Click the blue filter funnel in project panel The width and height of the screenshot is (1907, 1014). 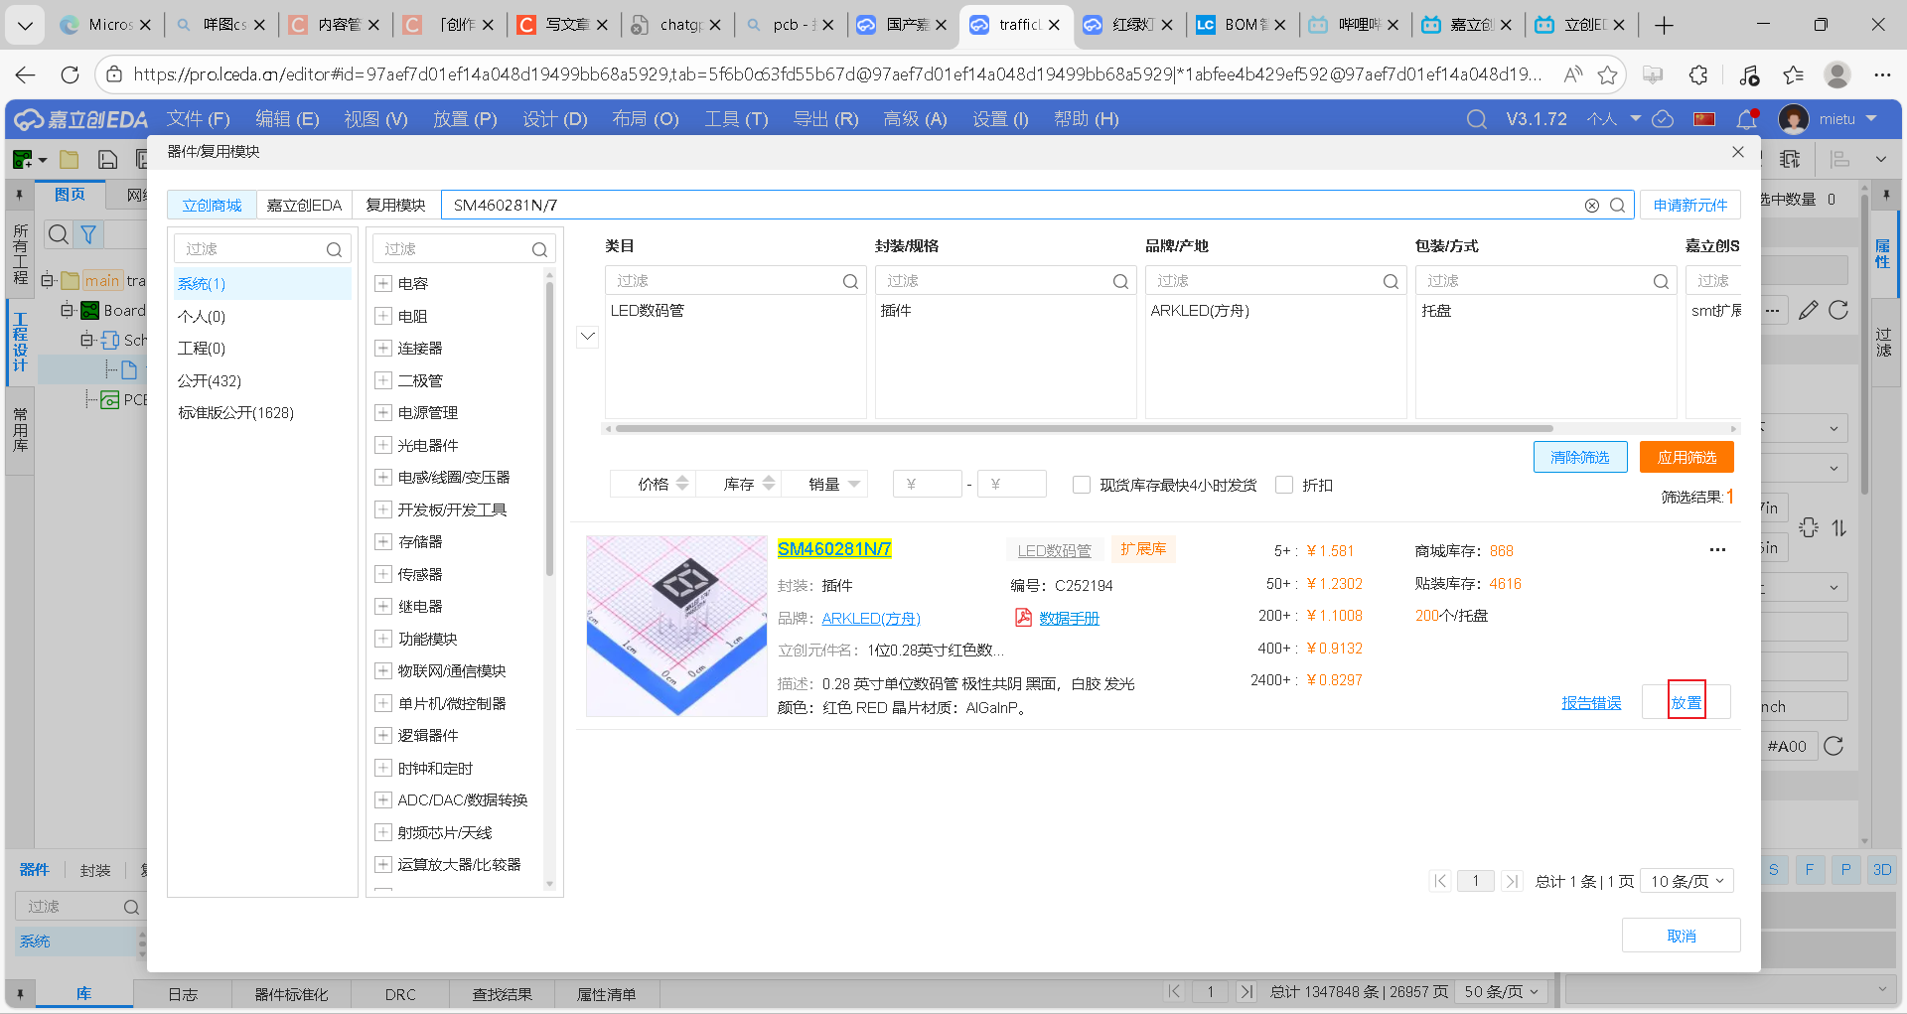tap(88, 234)
